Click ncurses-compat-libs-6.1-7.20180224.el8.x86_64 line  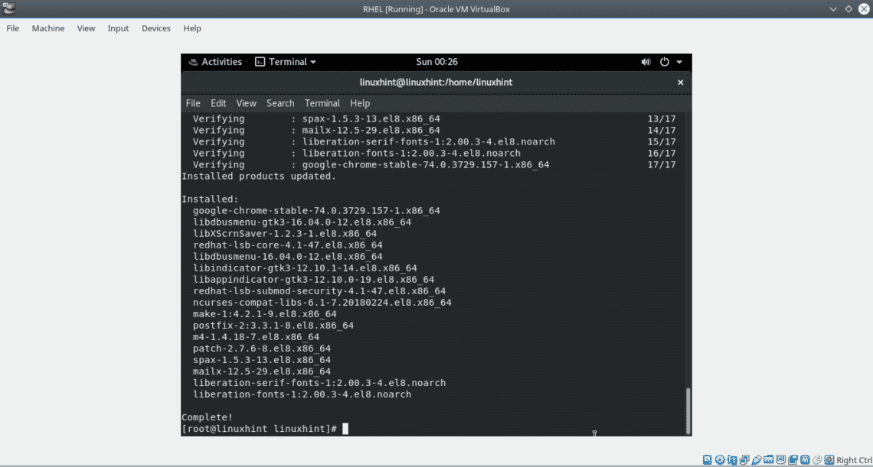[322, 303]
